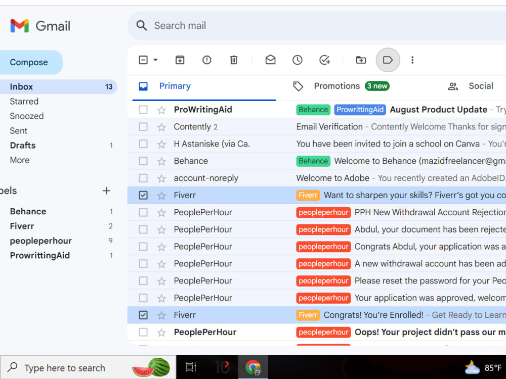This screenshot has height=379, width=506.
Task: Open the Starred folder
Action: pos(24,102)
